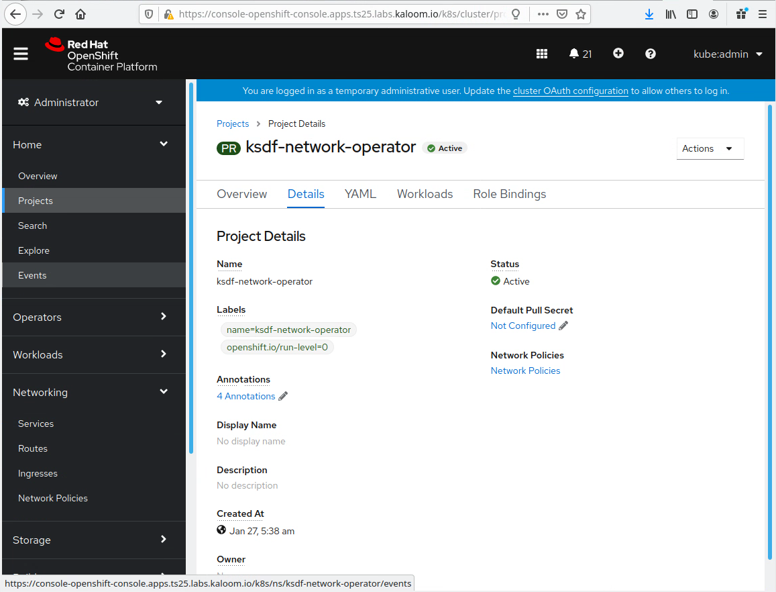The image size is (776, 592).
Task: Click the plus import icon in header
Action: coord(618,54)
